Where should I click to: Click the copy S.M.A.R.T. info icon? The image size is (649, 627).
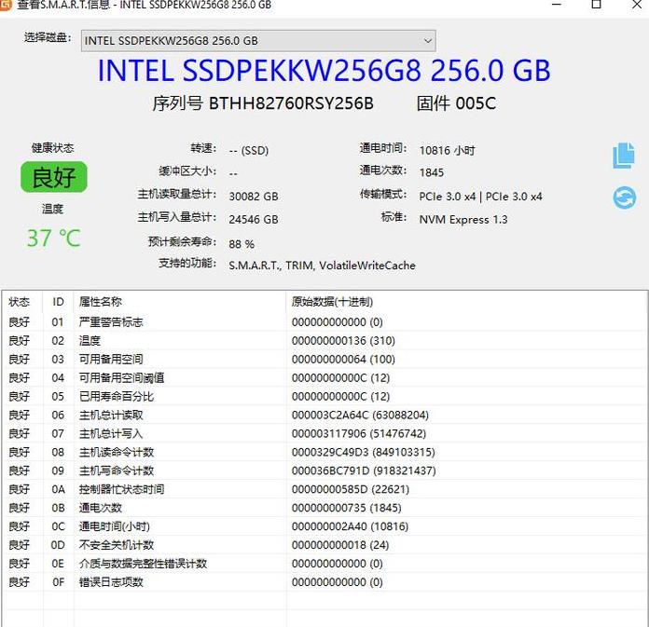pos(624,156)
